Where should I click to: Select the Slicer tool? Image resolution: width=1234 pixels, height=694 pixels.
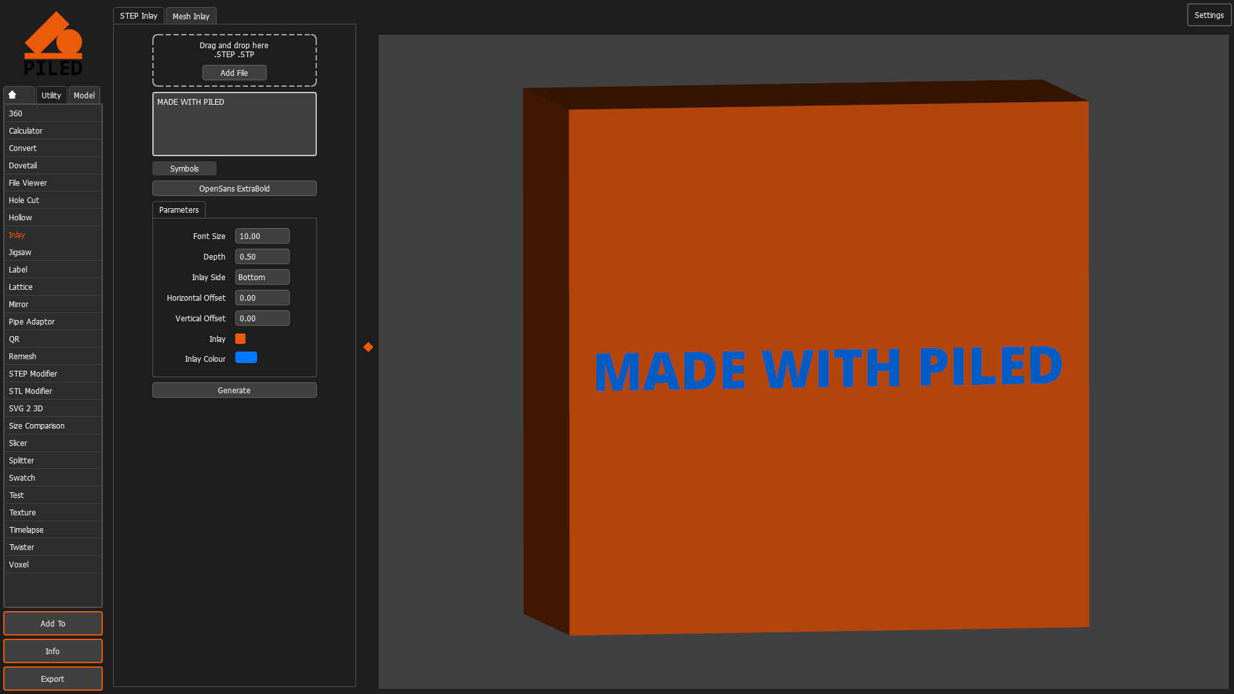tap(53, 443)
